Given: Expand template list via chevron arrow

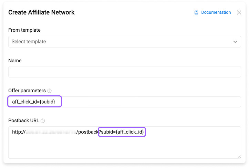Looking at the screenshot, I should pyautogui.click(x=235, y=42).
